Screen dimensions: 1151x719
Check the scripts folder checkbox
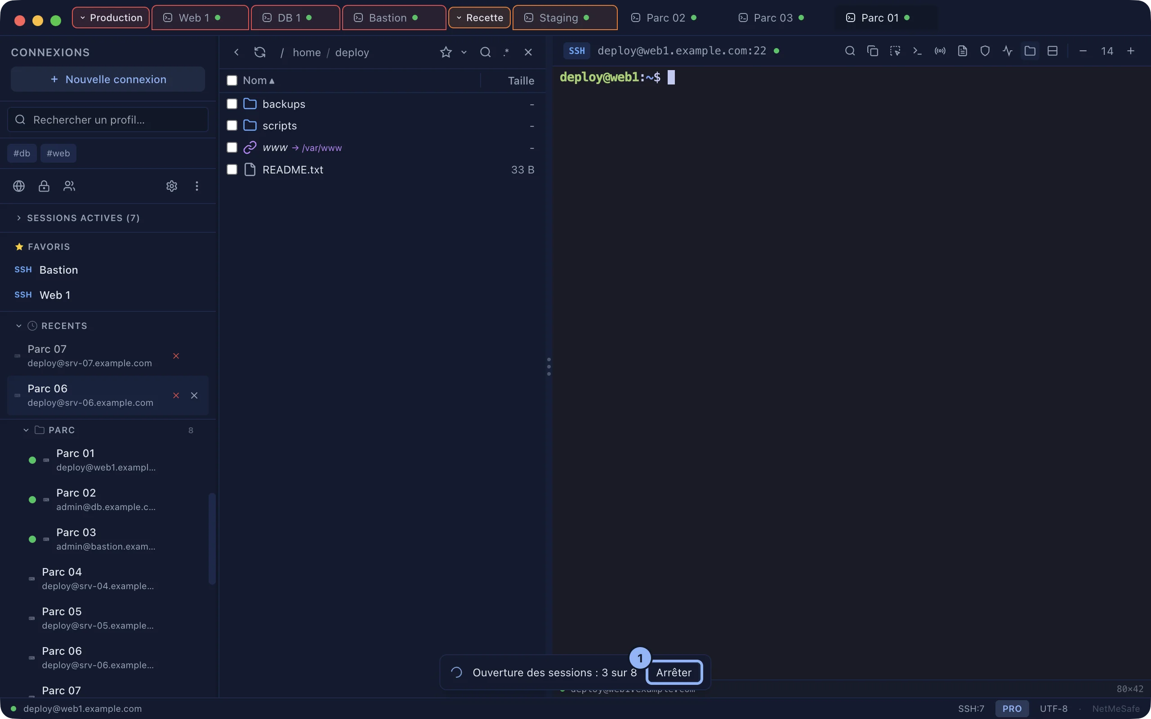click(x=232, y=125)
